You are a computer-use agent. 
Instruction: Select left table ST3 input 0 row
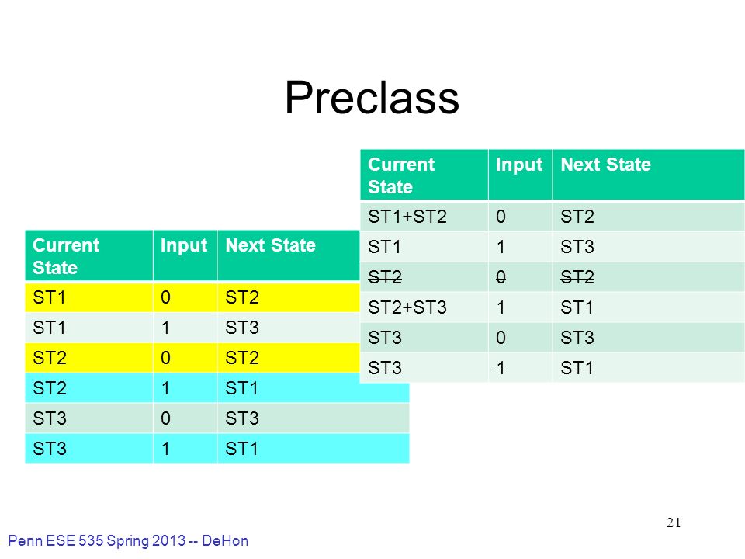point(217,418)
